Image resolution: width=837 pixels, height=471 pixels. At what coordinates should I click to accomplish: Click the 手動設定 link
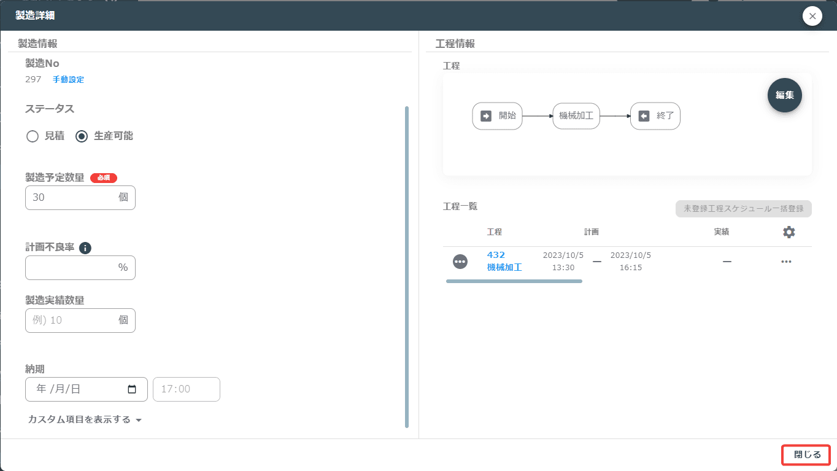point(68,79)
